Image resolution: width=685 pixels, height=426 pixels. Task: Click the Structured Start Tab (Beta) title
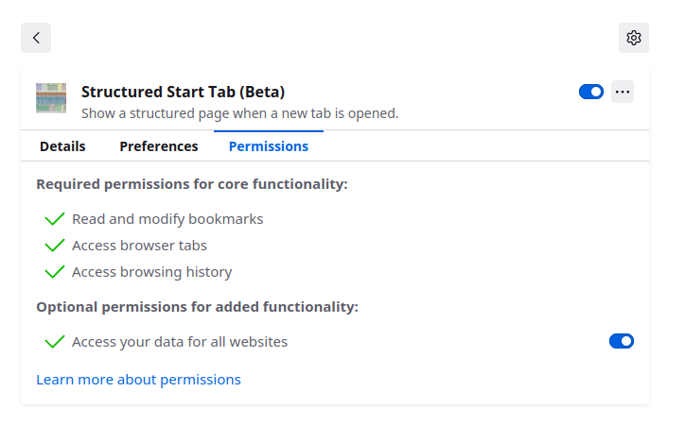coord(183,92)
